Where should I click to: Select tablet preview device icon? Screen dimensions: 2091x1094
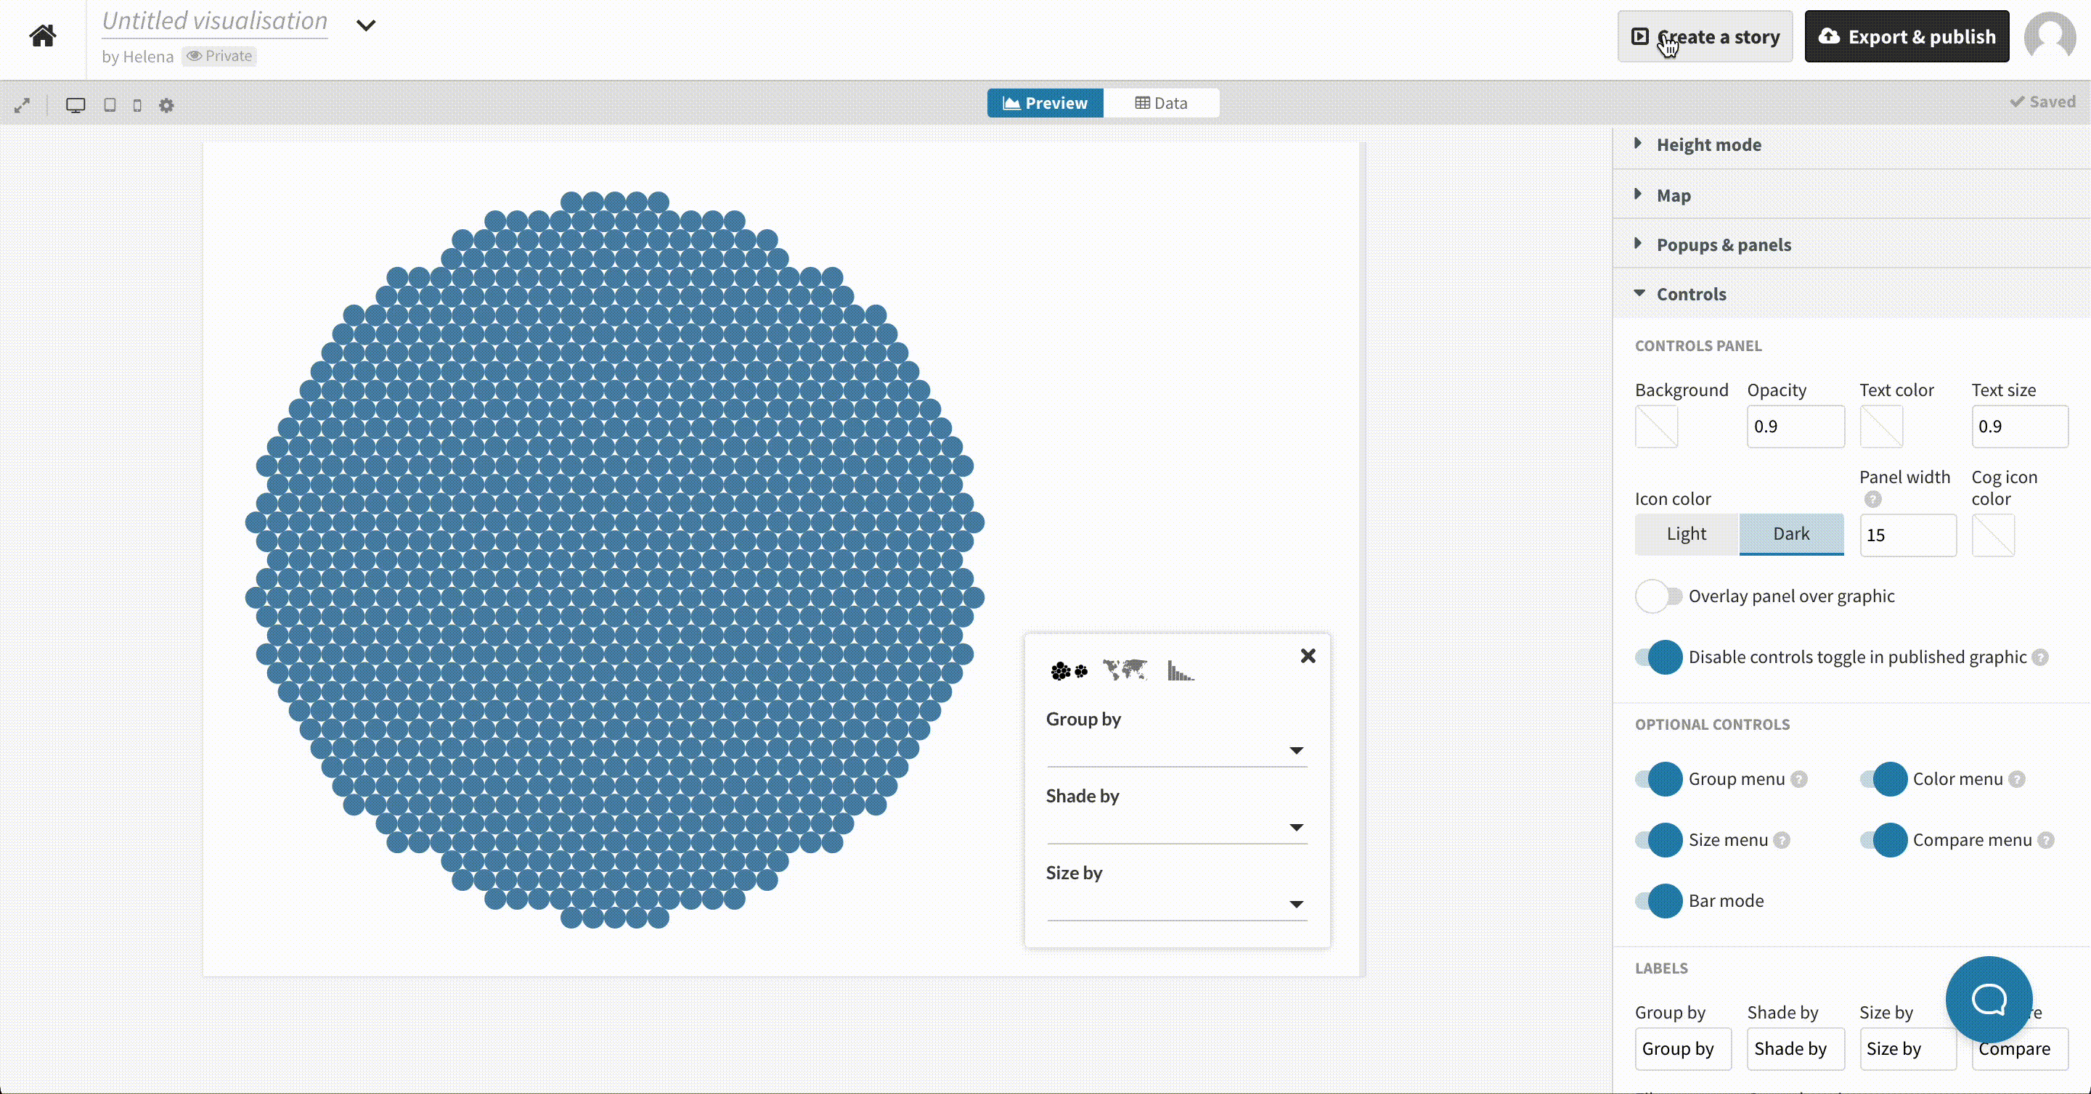point(110,105)
